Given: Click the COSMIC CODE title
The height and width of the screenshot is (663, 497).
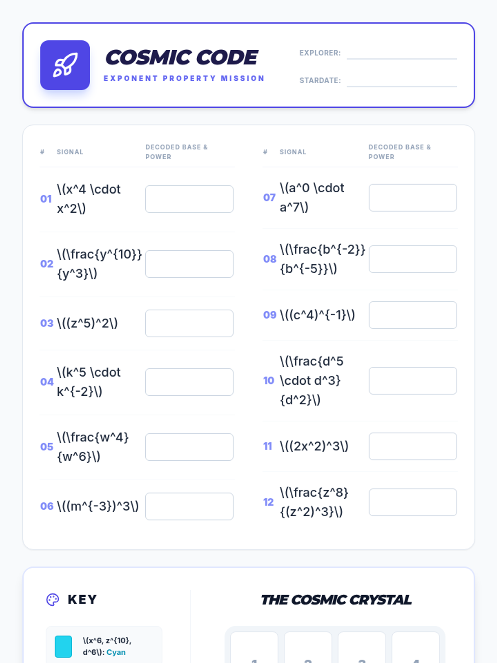Looking at the screenshot, I should (x=182, y=58).
